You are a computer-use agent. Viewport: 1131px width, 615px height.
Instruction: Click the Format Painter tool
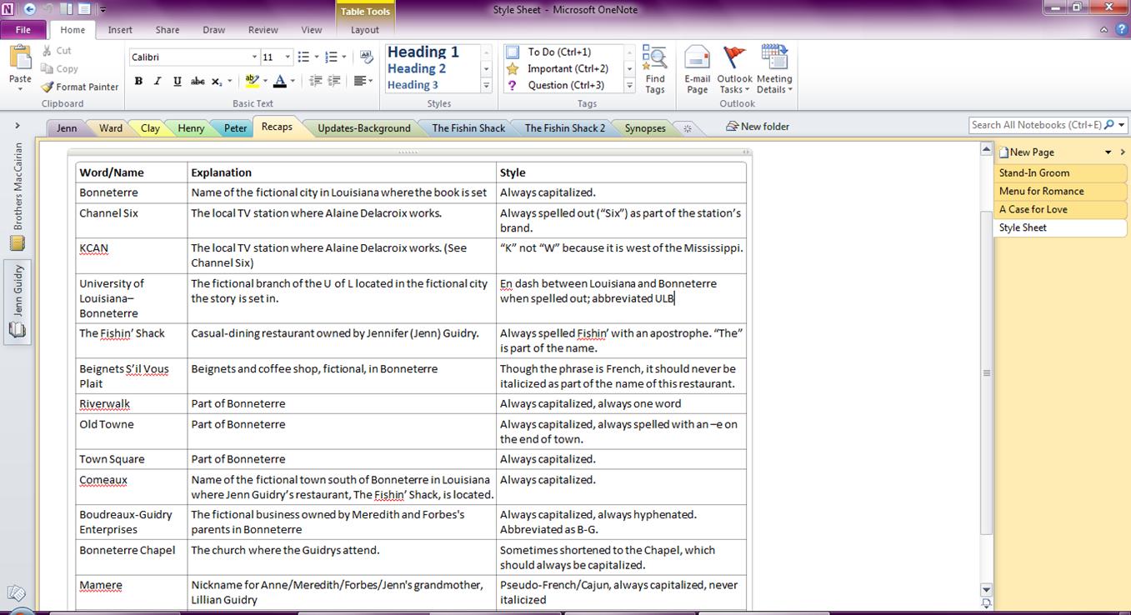pyautogui.click(x=80, y=87)
